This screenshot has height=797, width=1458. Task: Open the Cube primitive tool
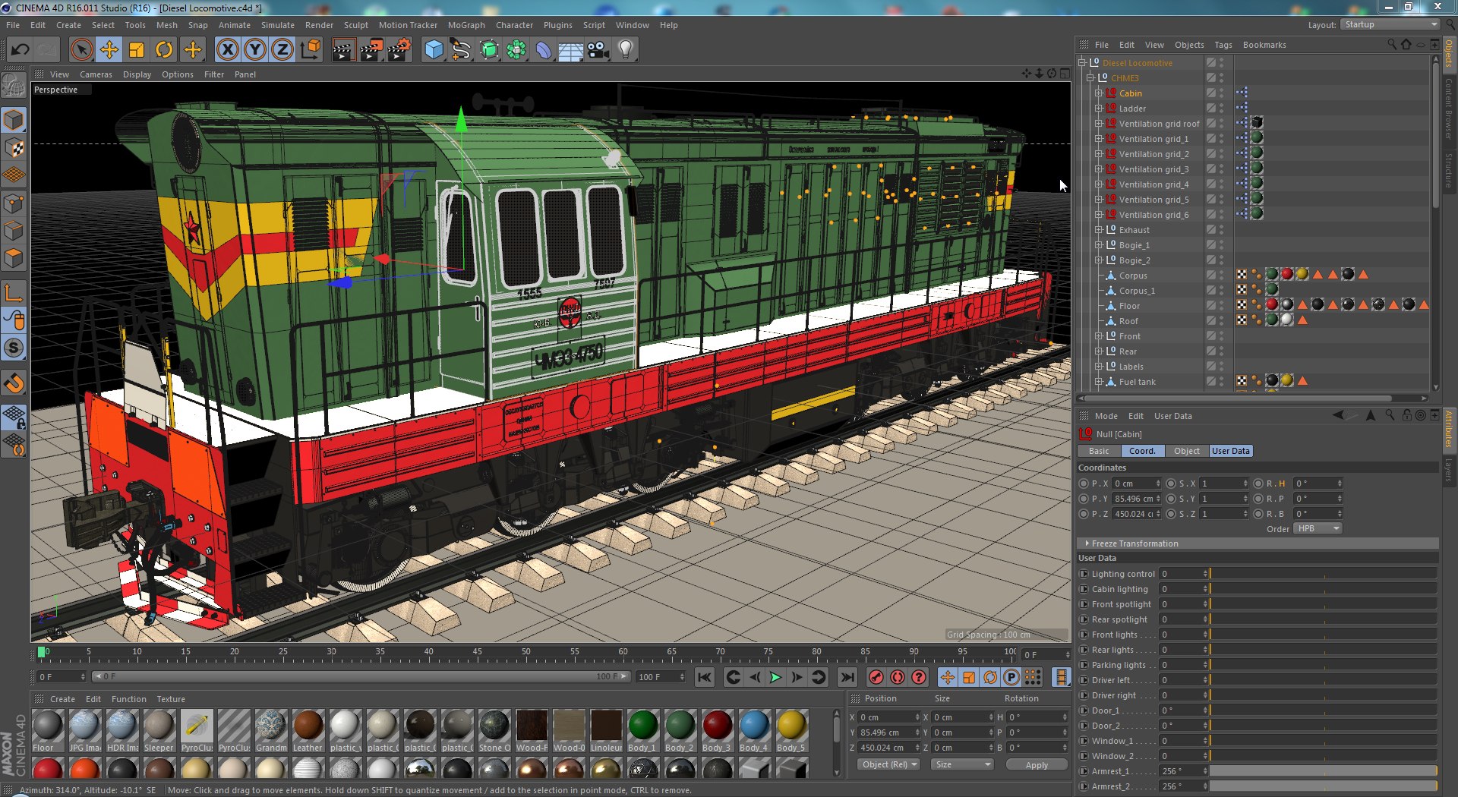pos(434,50)
